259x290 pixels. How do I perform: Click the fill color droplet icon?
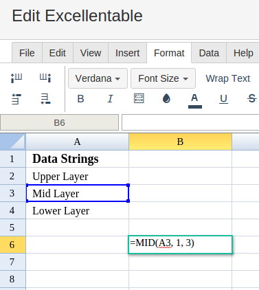point(166,99)
